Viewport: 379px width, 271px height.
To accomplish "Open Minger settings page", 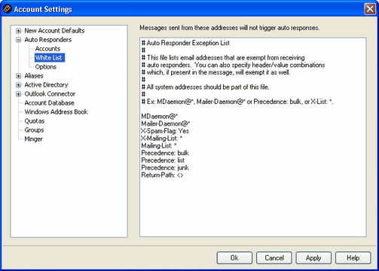I will (x=33, y=139).
